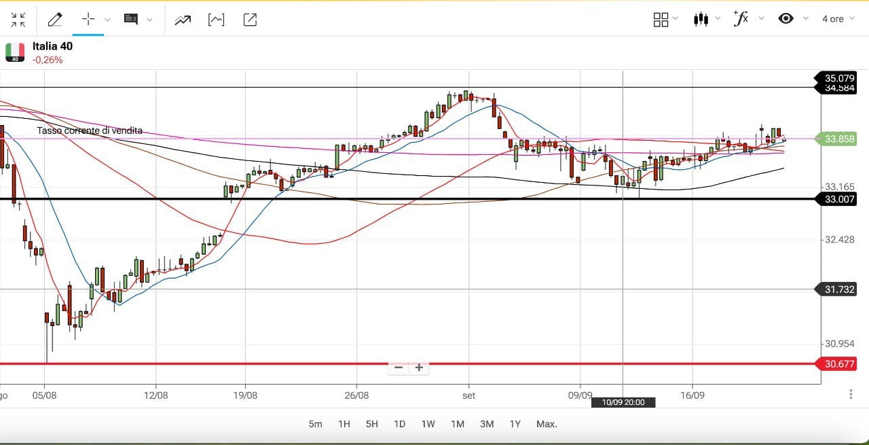Click the 26/08 date axis label
This screenshot has height=445, width=869.
[x=356, y=394]
